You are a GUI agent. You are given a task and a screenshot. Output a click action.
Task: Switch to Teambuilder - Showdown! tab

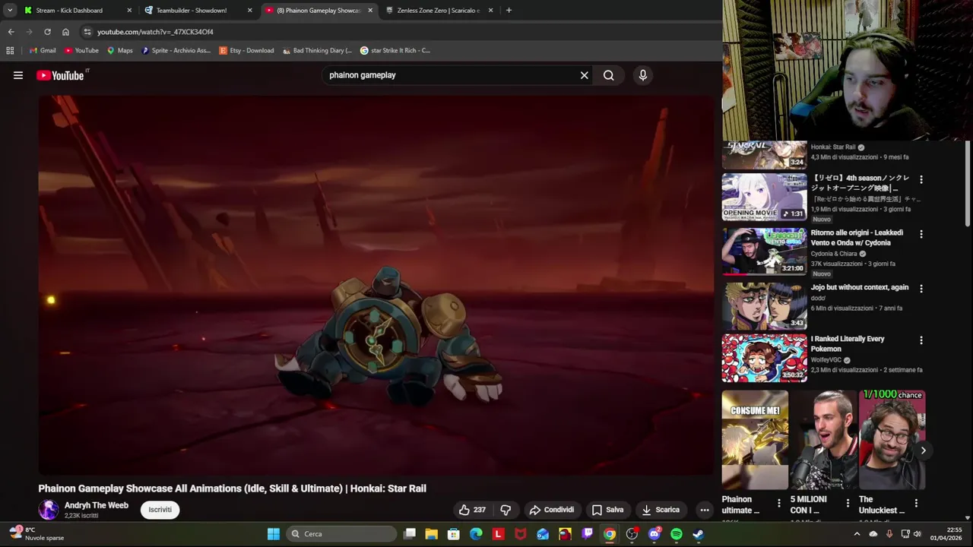coord(198,11)
